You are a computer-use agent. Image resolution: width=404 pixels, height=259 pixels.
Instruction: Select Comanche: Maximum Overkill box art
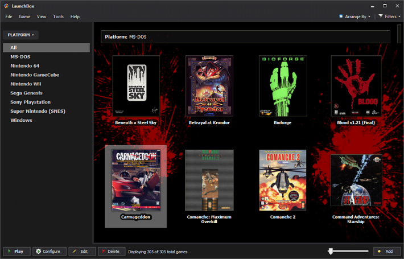click(209, 180)
